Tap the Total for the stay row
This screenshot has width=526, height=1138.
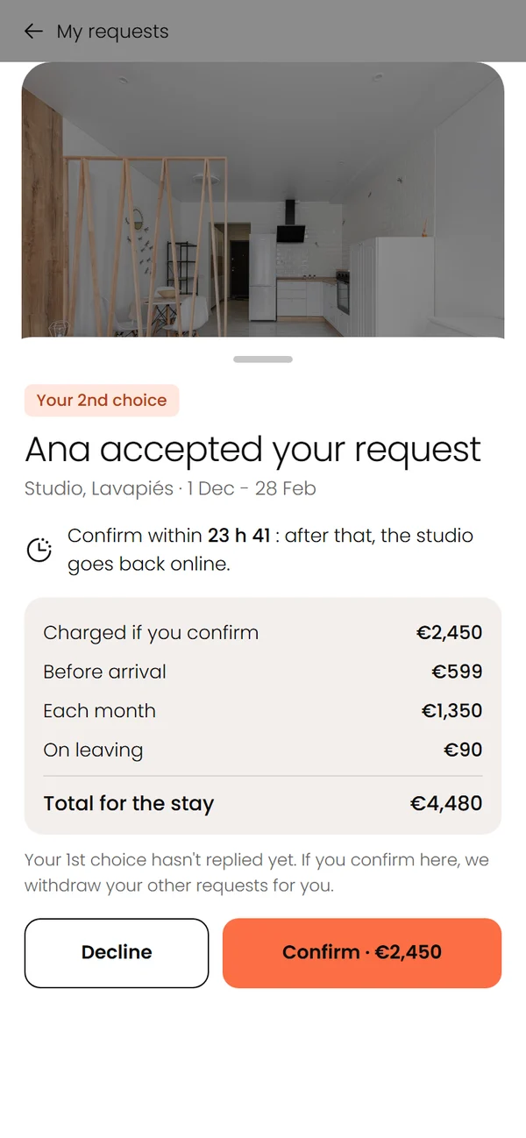pos(263,804)
